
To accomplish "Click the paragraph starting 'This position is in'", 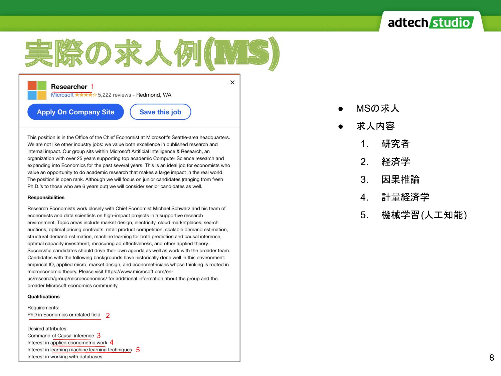I will pos(129,162).
